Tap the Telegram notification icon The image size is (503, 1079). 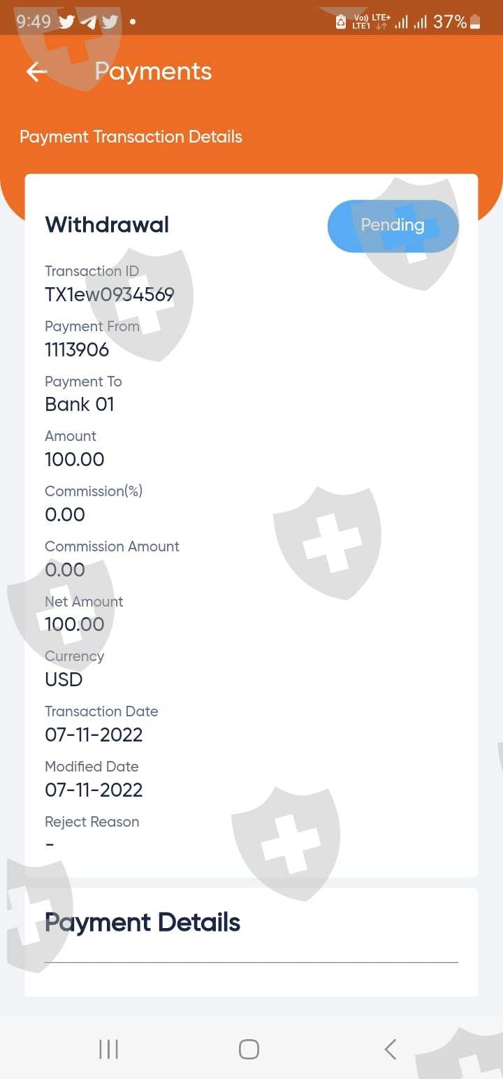tap(88, 22)
